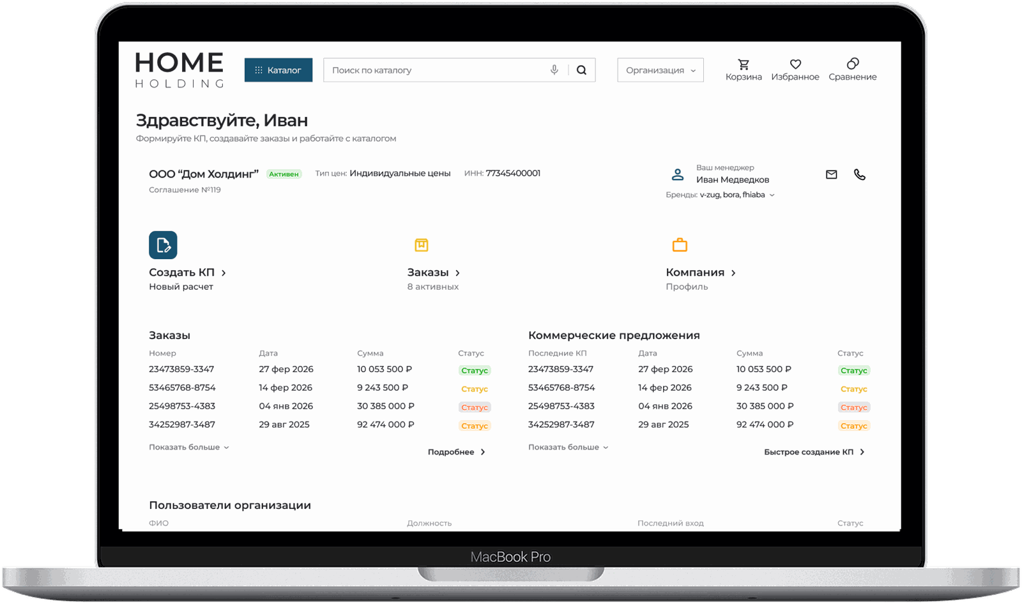Activate voice search microphone icon

click(554, 70)
